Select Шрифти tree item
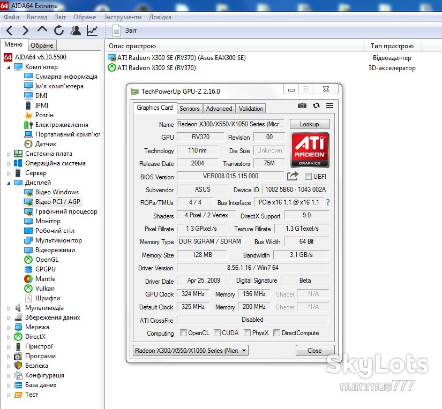 (42, 298)
